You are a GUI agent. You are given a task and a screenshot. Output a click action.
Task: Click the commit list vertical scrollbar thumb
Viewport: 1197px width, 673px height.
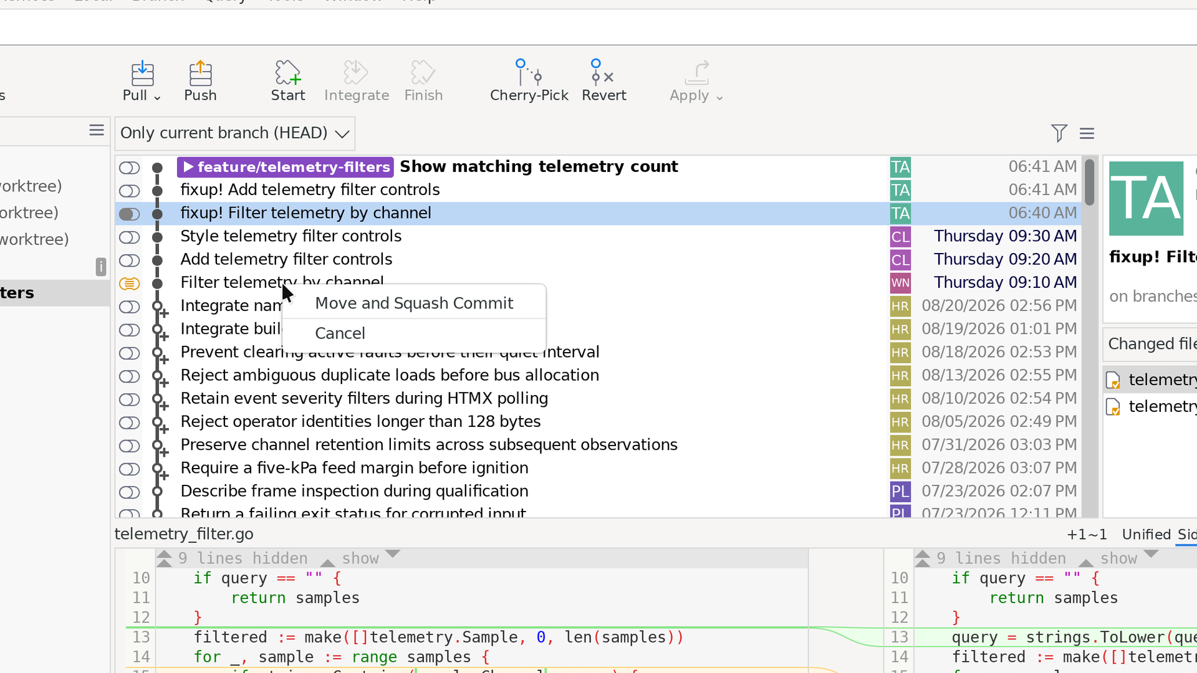point(1089,182)
